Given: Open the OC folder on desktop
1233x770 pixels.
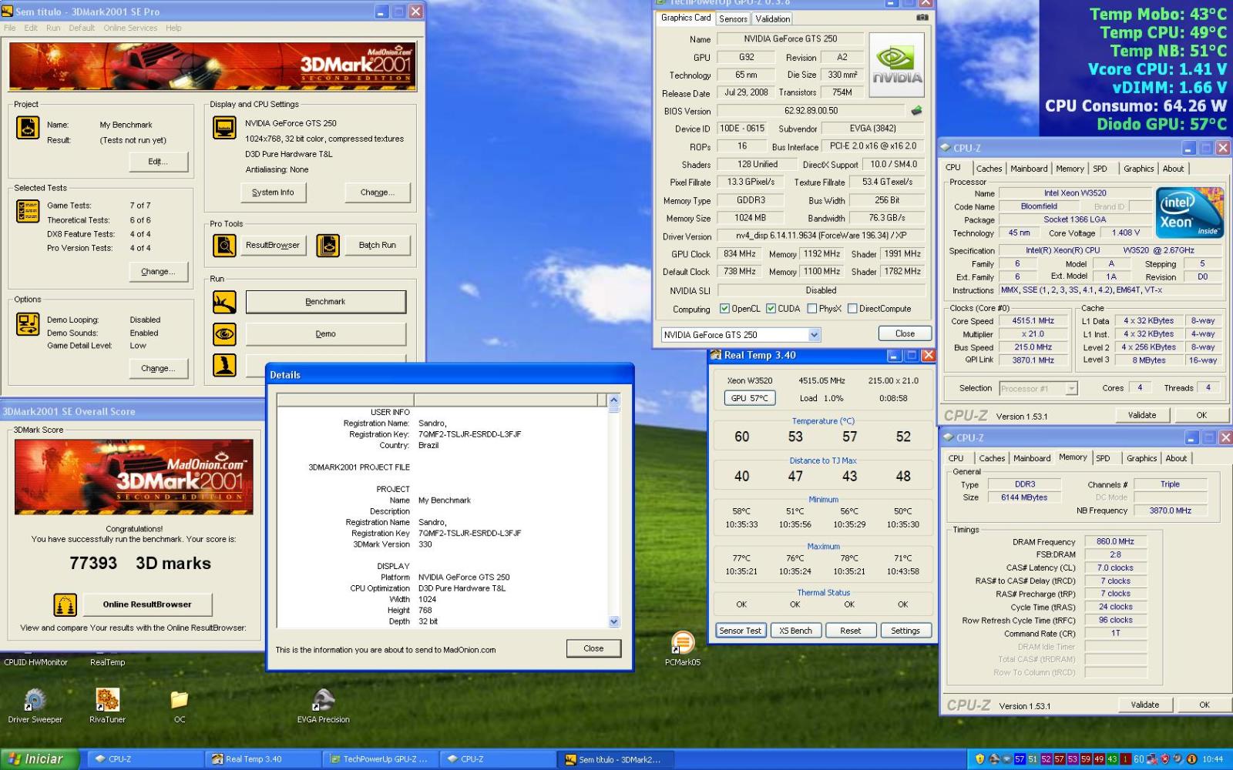Looking at the screenshot, I should point(180,706).
